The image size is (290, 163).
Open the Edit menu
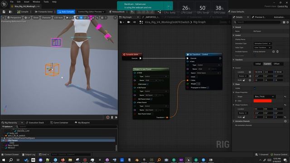pos(19,2)
